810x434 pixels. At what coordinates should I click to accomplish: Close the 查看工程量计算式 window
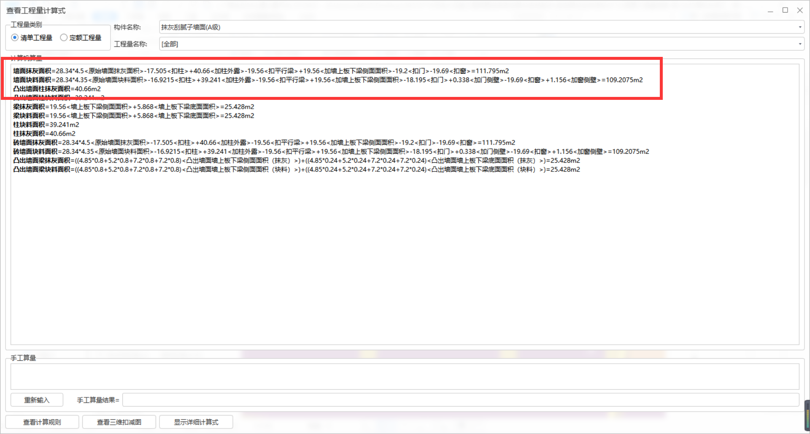coord(800,10)
